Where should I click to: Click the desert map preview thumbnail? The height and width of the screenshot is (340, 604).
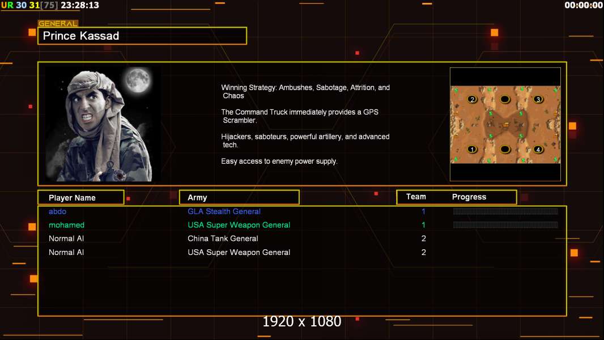pos(505,124)
